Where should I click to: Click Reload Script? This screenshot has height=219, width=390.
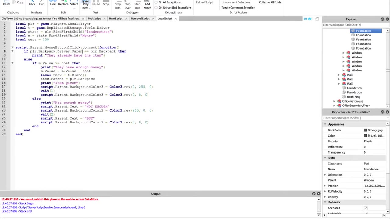point(204,2)
